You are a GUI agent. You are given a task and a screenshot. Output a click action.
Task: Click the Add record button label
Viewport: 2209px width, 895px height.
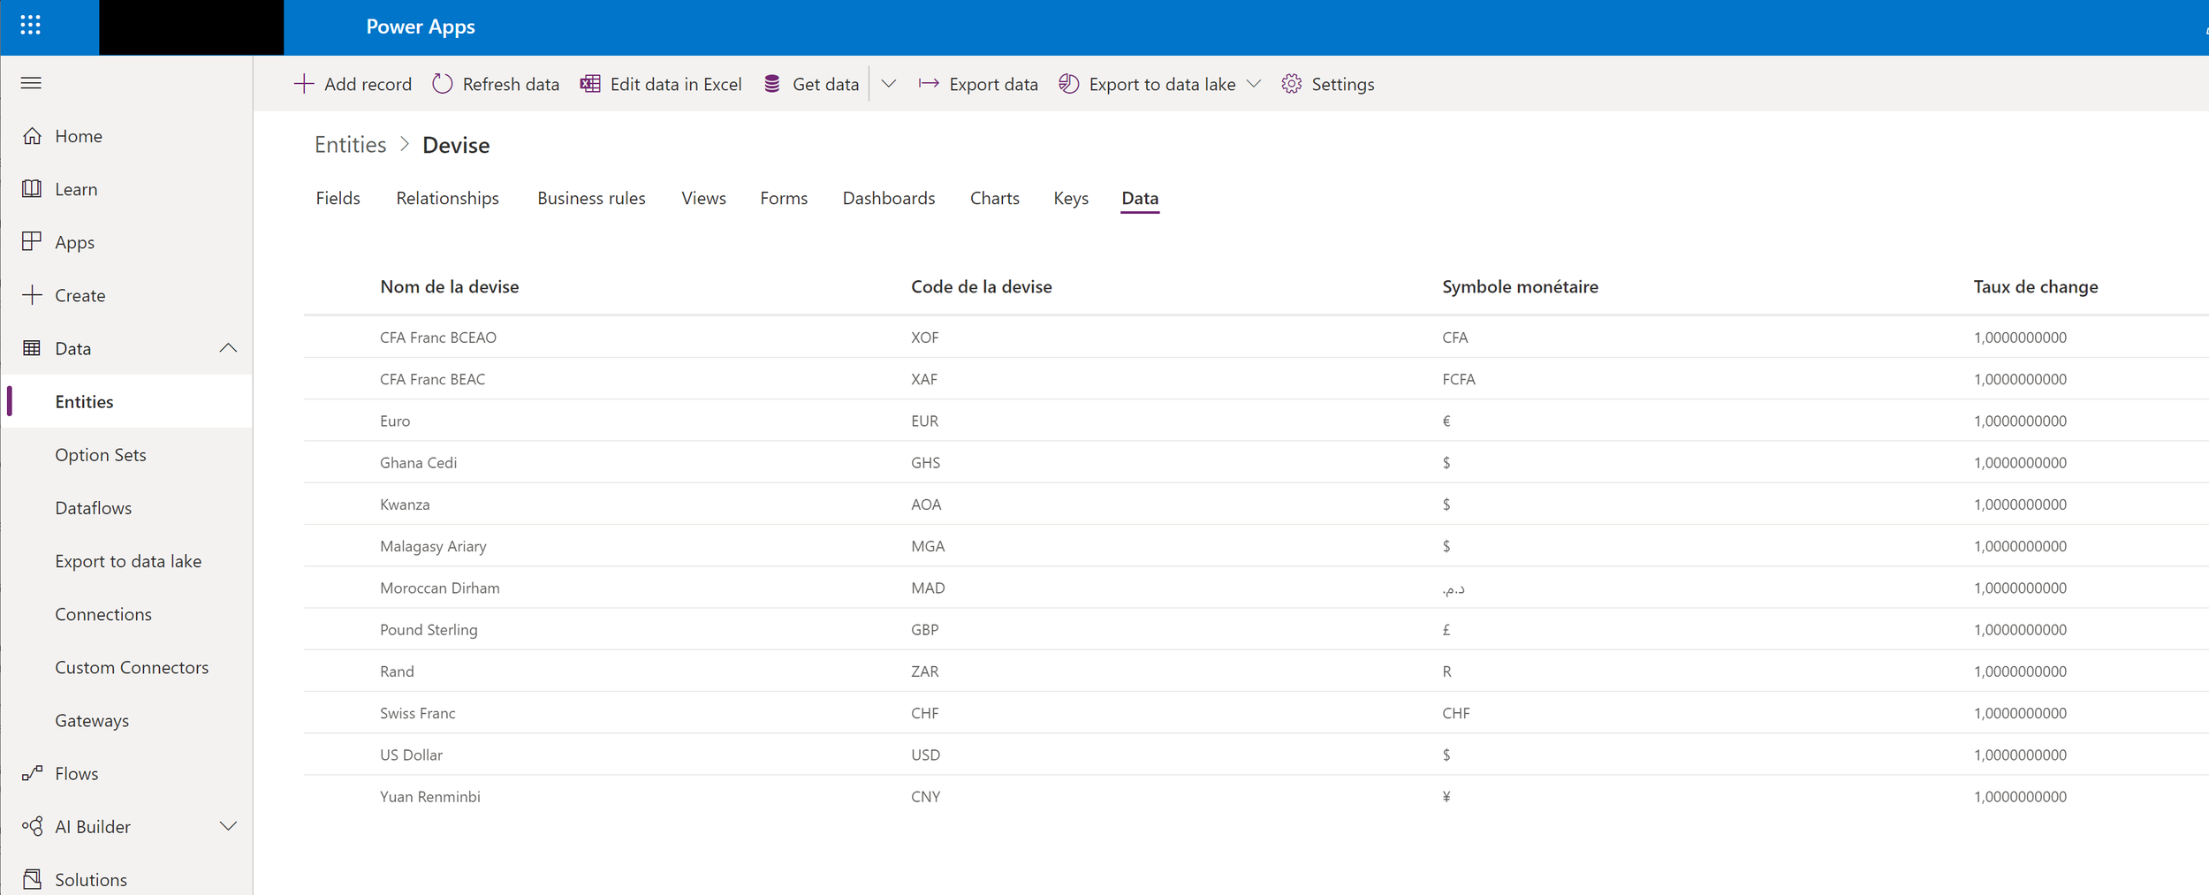point(368,84)
